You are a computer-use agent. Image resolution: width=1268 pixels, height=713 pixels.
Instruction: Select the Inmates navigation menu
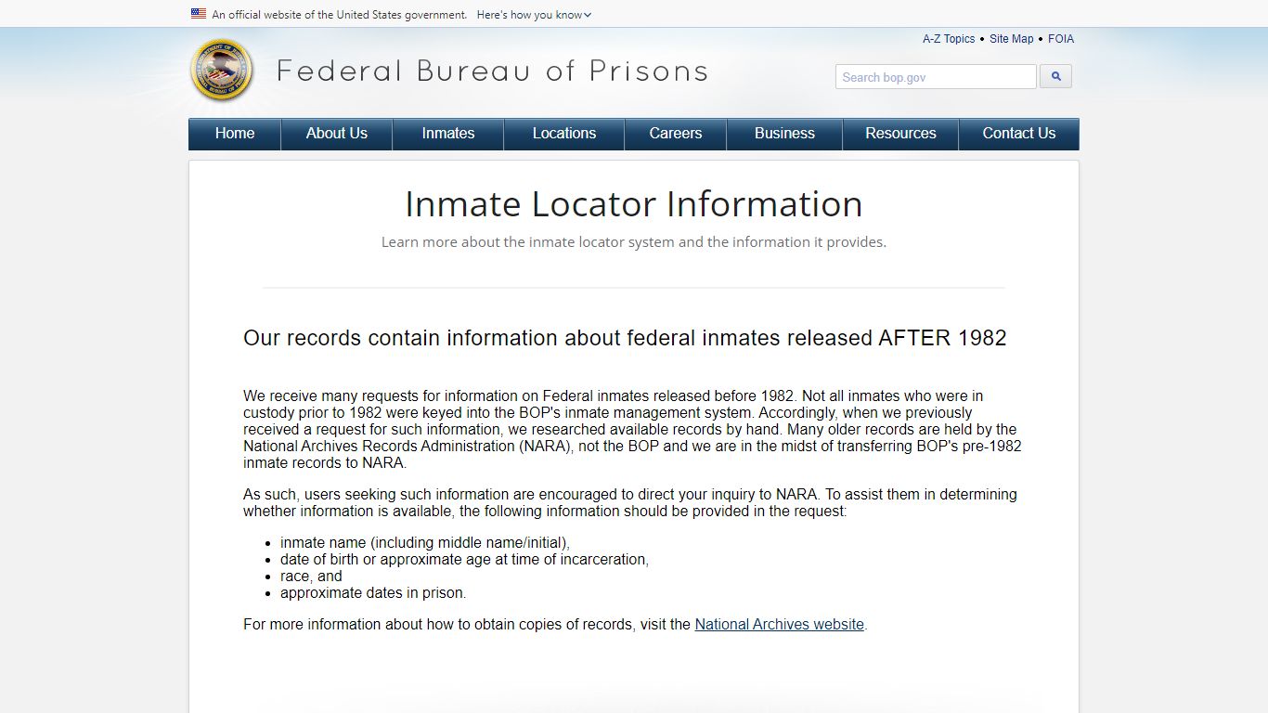click(448, 134)
